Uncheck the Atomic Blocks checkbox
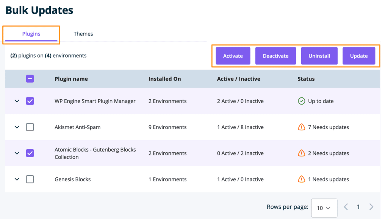This screenshot has height=219, width=388. click(x=30, y=153)
